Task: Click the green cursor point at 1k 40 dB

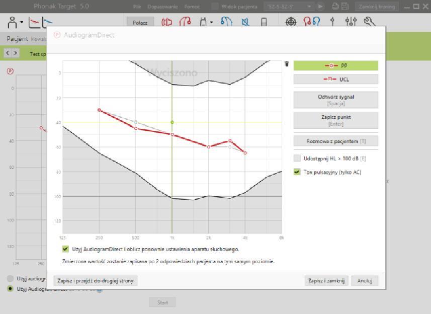Action: point(172,122)
